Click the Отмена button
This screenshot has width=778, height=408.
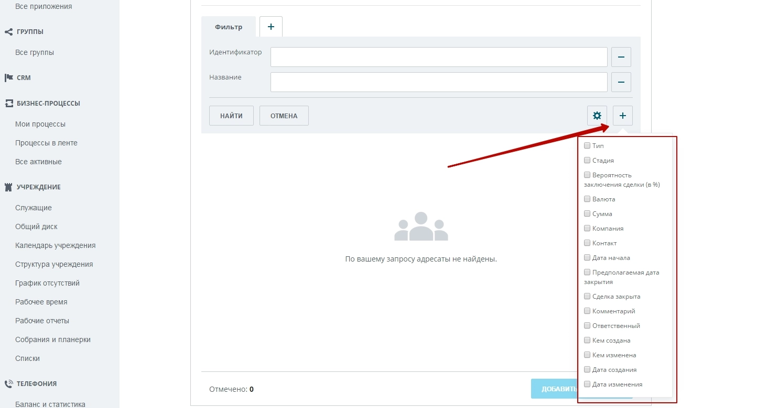(x=284, y=116)
